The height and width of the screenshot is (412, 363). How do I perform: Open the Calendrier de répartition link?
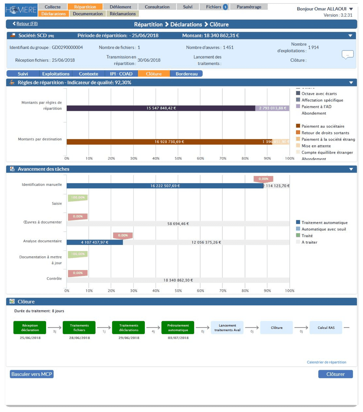pyautogui.click(x=326, y=362)
